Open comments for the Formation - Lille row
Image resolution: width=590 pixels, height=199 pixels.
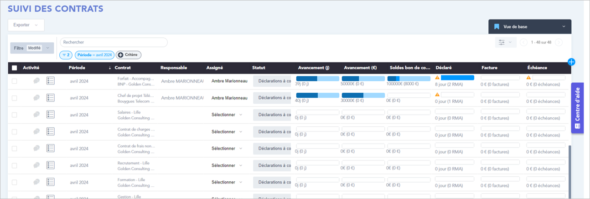(36, 182)
